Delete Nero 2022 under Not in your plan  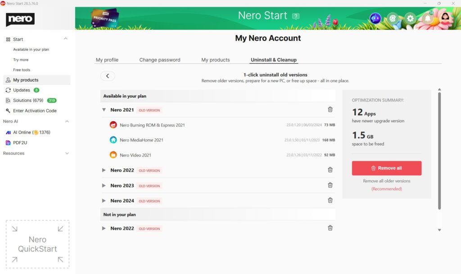click(330, 228)
